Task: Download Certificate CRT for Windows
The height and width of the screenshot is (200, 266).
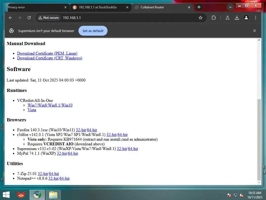Action: [50, 58]
